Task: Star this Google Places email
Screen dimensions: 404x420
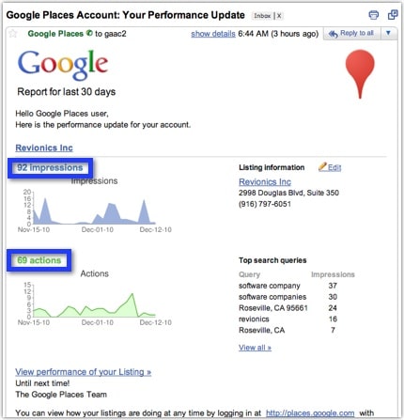Action: 13,34
